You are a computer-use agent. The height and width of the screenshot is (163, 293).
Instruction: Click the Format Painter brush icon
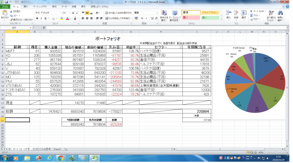click(11, 20)
